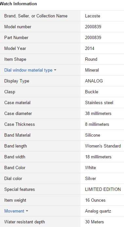Select the Model Year value 2014
124x227 pixels.
click(90, 48)
